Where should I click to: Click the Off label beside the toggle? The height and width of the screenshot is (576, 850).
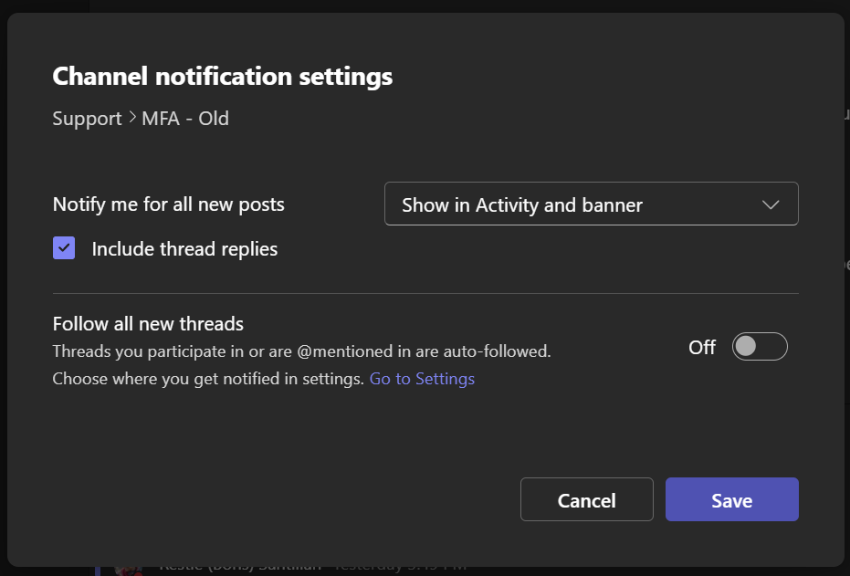(701, 347)
